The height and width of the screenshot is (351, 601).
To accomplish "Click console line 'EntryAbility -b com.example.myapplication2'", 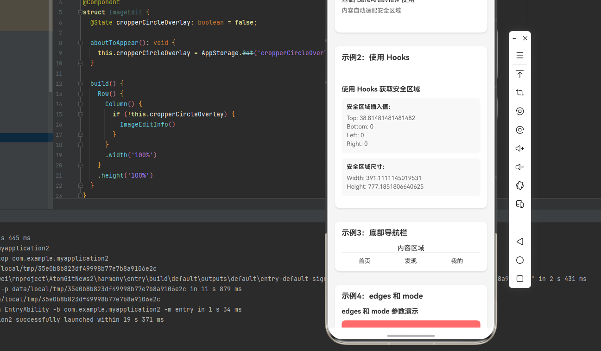I will 121,309.
